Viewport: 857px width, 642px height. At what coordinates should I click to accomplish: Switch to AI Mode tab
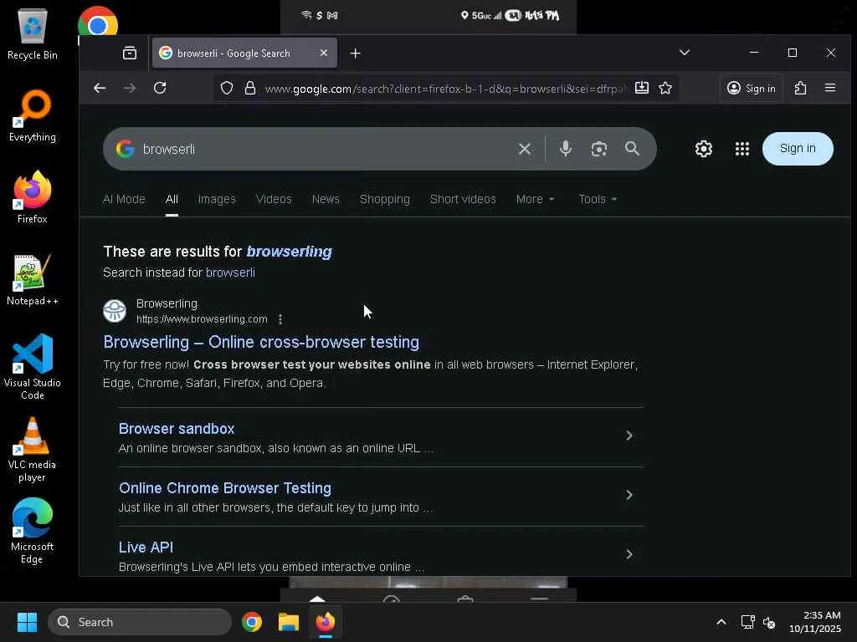(x=124, y=199)
